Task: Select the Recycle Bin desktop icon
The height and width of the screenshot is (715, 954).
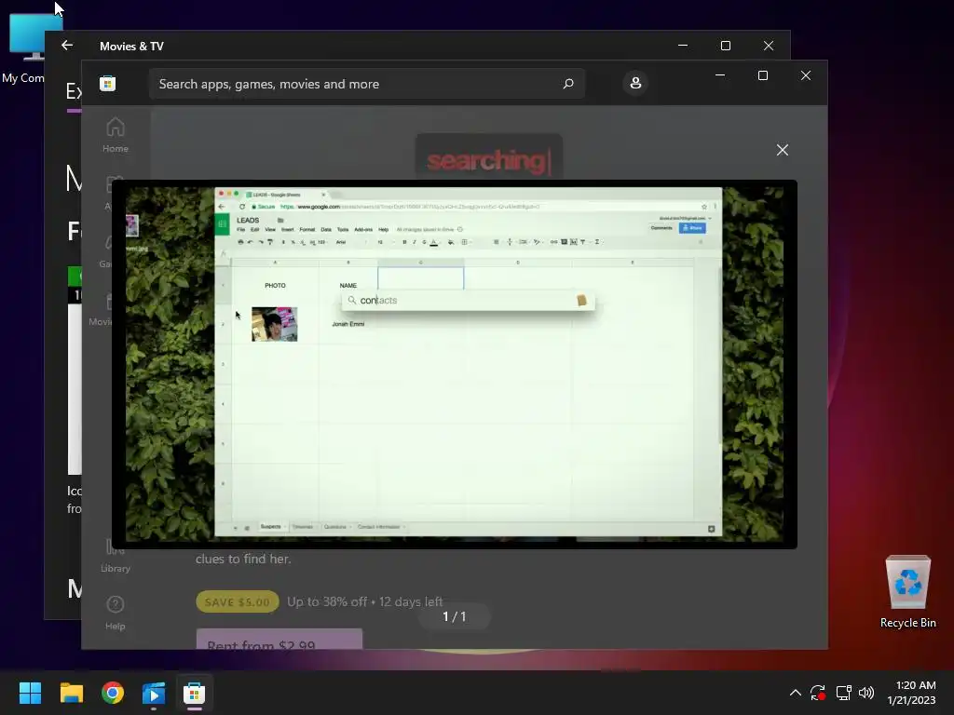Action: coord(907,591)
